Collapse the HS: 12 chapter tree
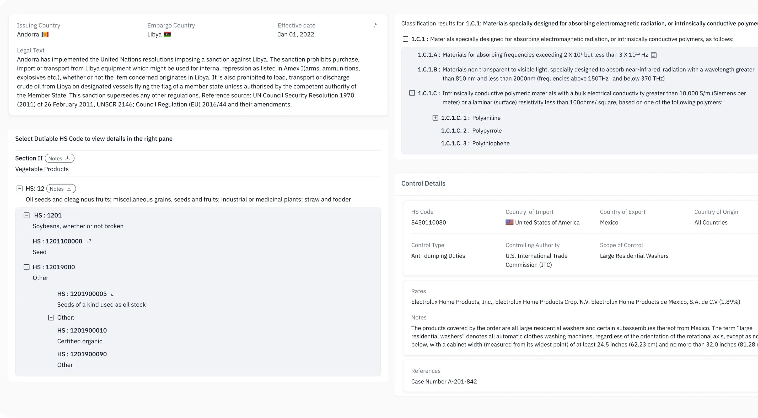 pos(19,189)
